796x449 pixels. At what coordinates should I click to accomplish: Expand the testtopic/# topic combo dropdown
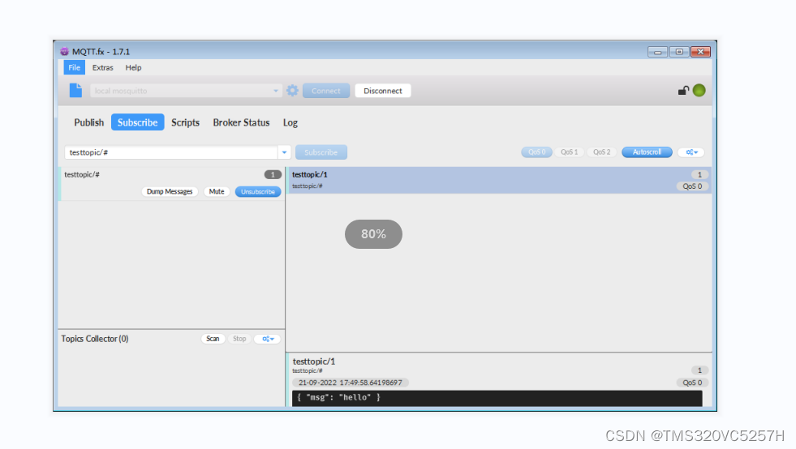coord(284,152)
